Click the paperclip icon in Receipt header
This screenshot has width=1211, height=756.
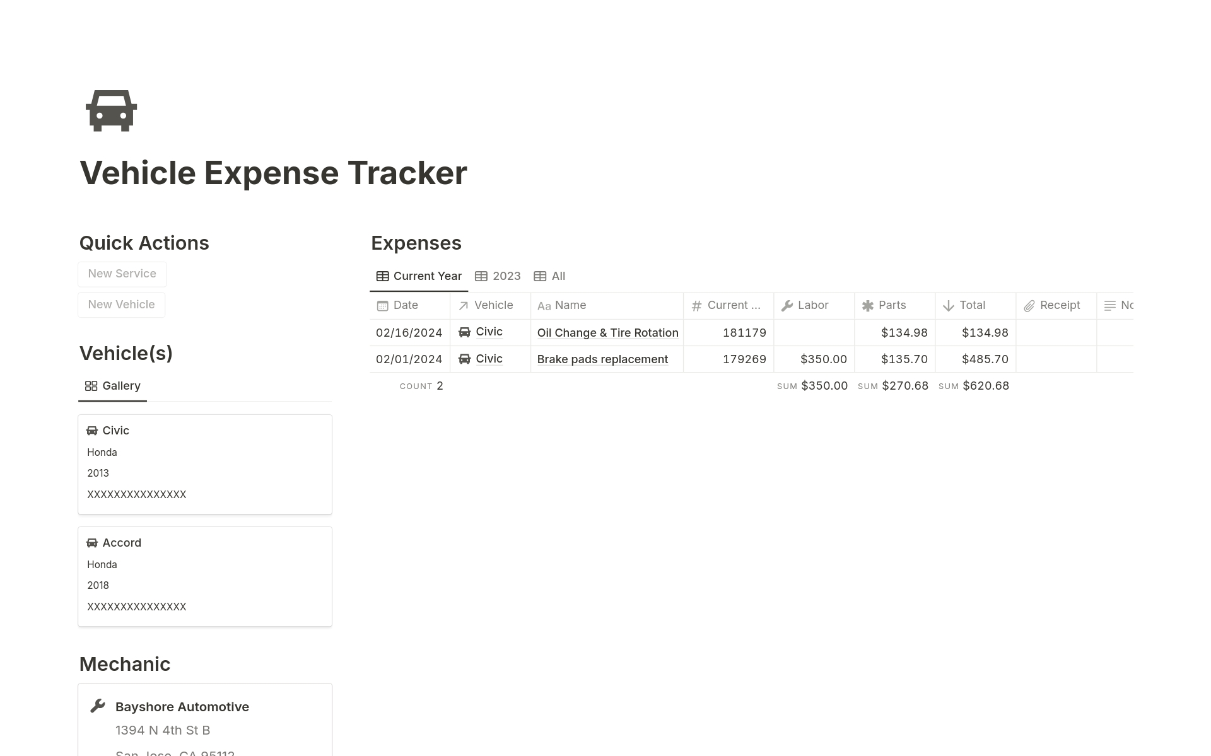(x=1029, y=306)
